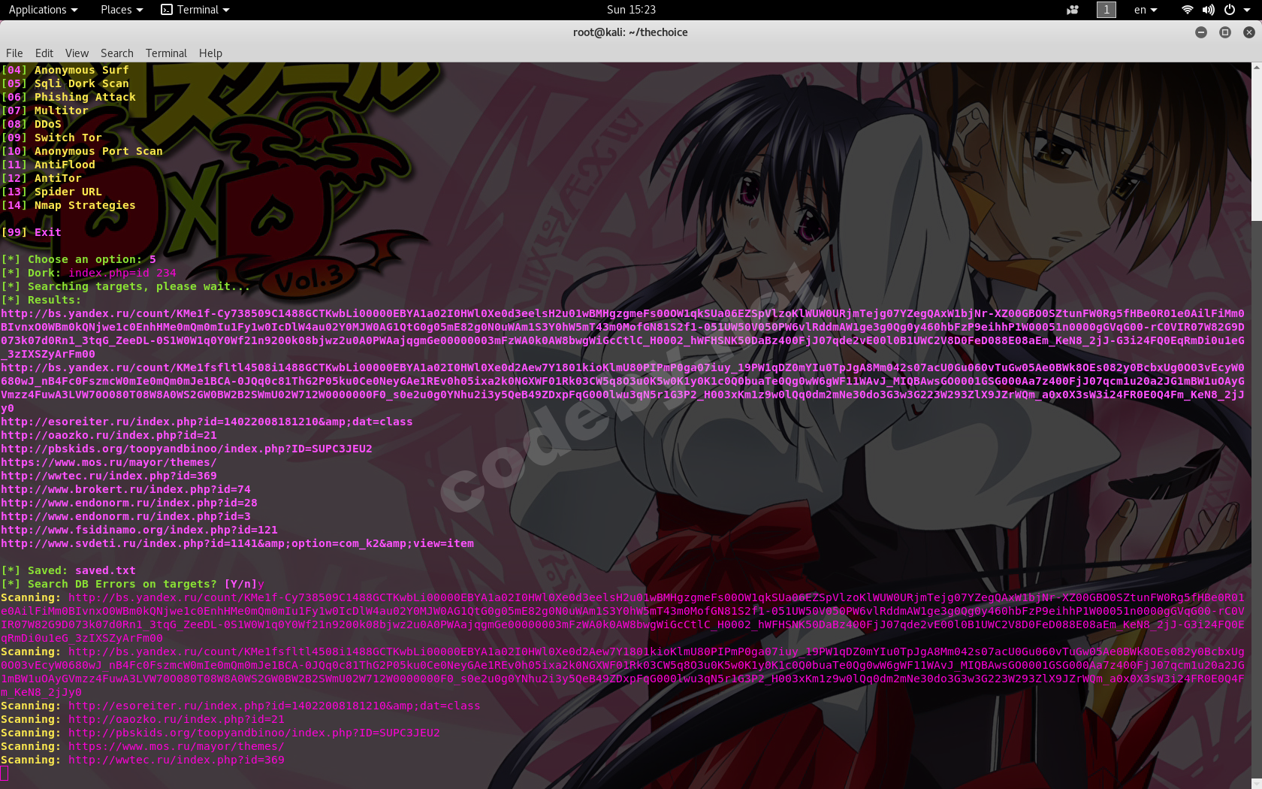Open the Terminal menu in the menu bar
The image size is (1262, 789).
[x=166, y=53]
